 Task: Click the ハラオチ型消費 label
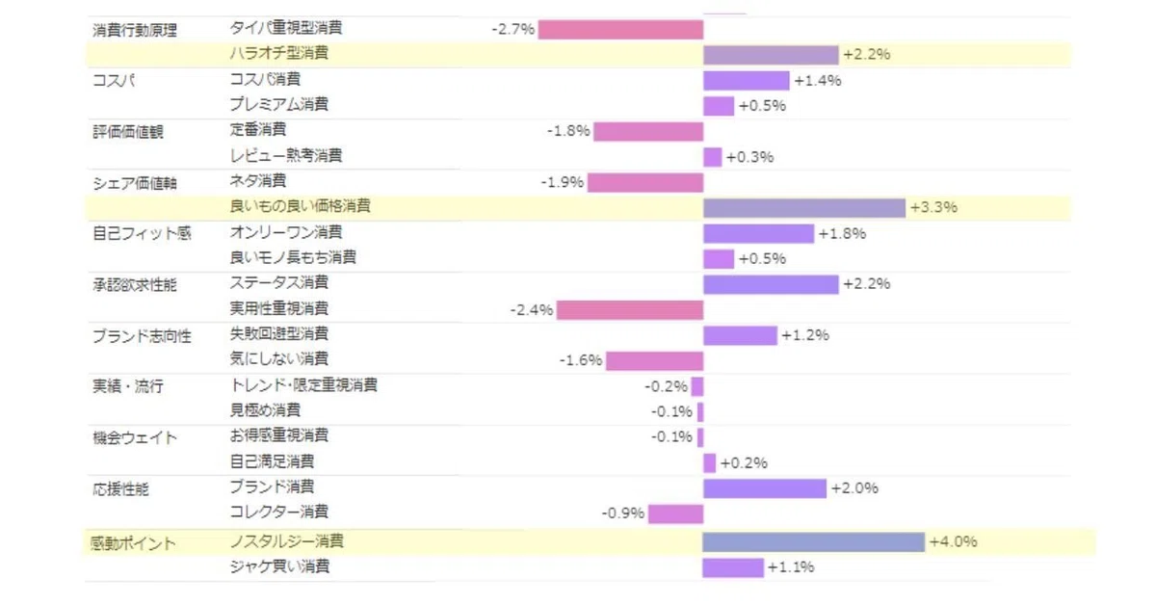tap(274, 54)
